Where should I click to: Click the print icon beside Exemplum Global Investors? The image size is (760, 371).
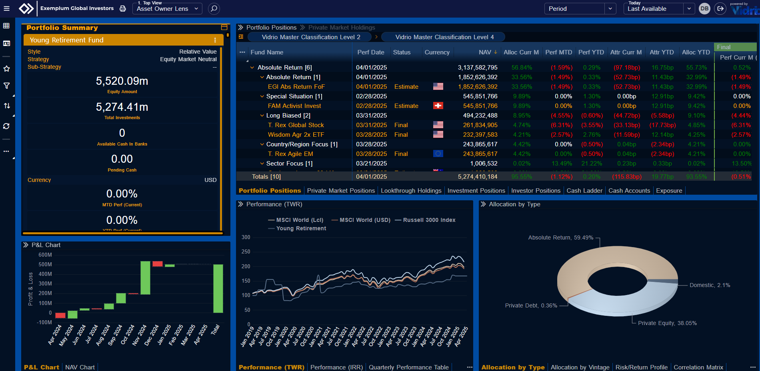click(x=123, y=8)
